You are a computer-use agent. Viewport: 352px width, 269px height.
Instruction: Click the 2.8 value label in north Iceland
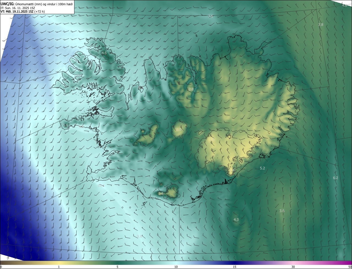tap(191, 89)
